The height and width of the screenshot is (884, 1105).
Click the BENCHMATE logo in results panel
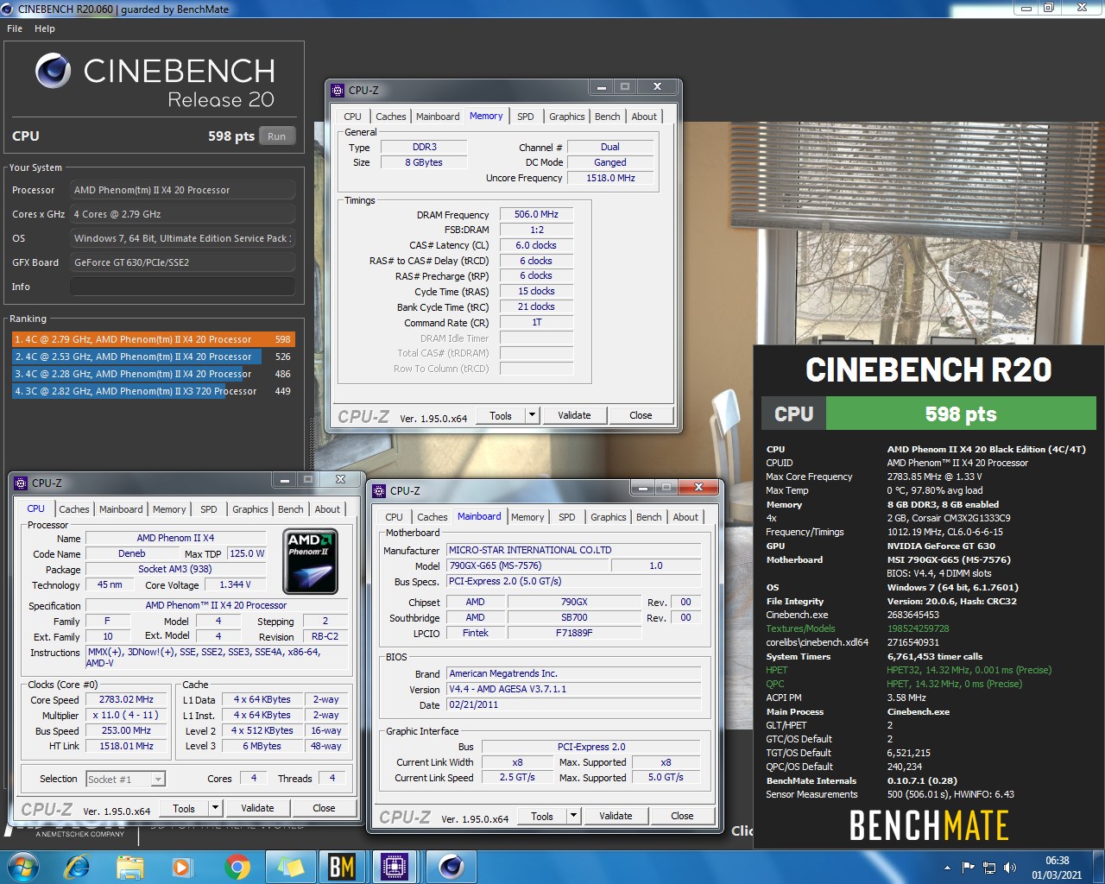click(929, 825)
